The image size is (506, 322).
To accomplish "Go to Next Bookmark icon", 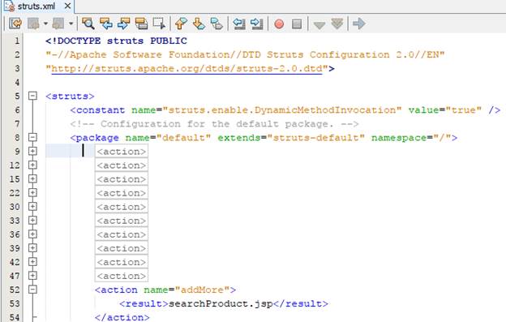I will pos(199,24).
